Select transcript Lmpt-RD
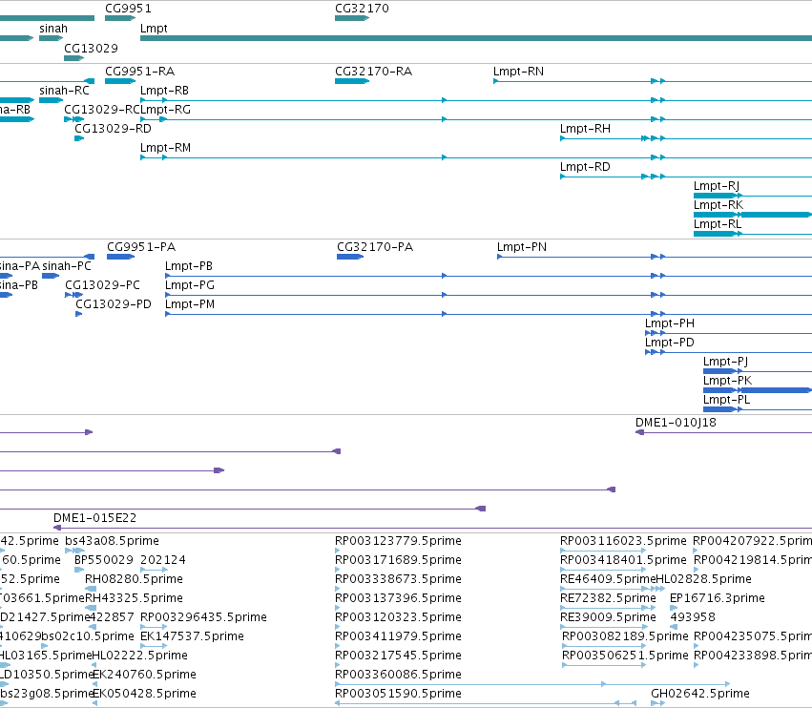The image size is (812, 708). (686, 177)
